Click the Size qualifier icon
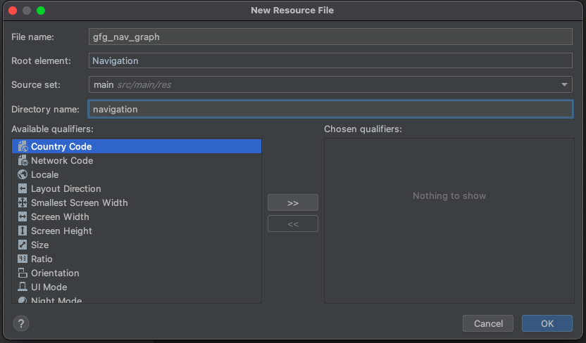This screenshot has height=343, width=586. (x=23, y=245)
